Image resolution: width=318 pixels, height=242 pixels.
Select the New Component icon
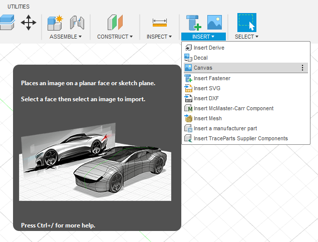point(55,23)
